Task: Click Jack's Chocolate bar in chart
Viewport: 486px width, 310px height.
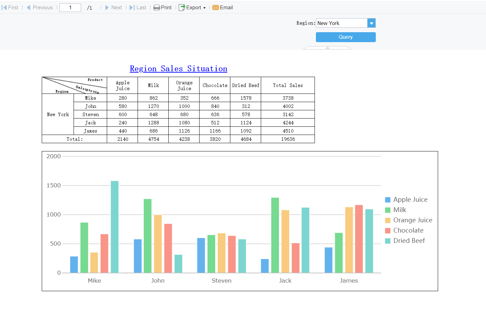Action: tap(295, 258)
